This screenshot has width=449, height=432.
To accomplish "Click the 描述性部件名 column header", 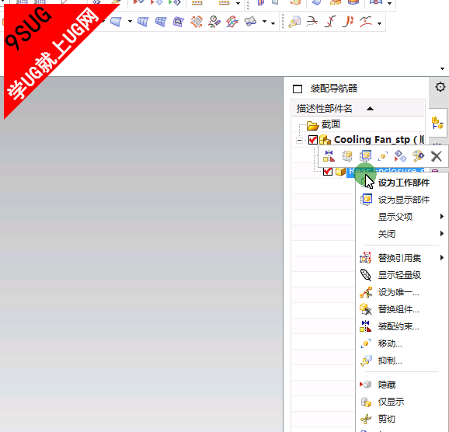I will pos(358,108).
